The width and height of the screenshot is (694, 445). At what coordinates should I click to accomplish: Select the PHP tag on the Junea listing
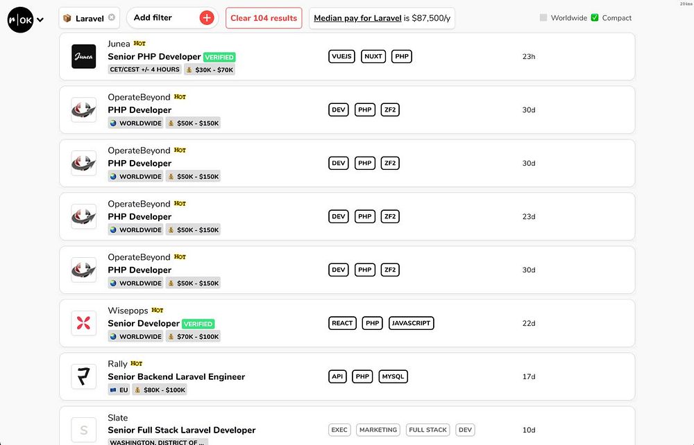click(x=402, y=56)
